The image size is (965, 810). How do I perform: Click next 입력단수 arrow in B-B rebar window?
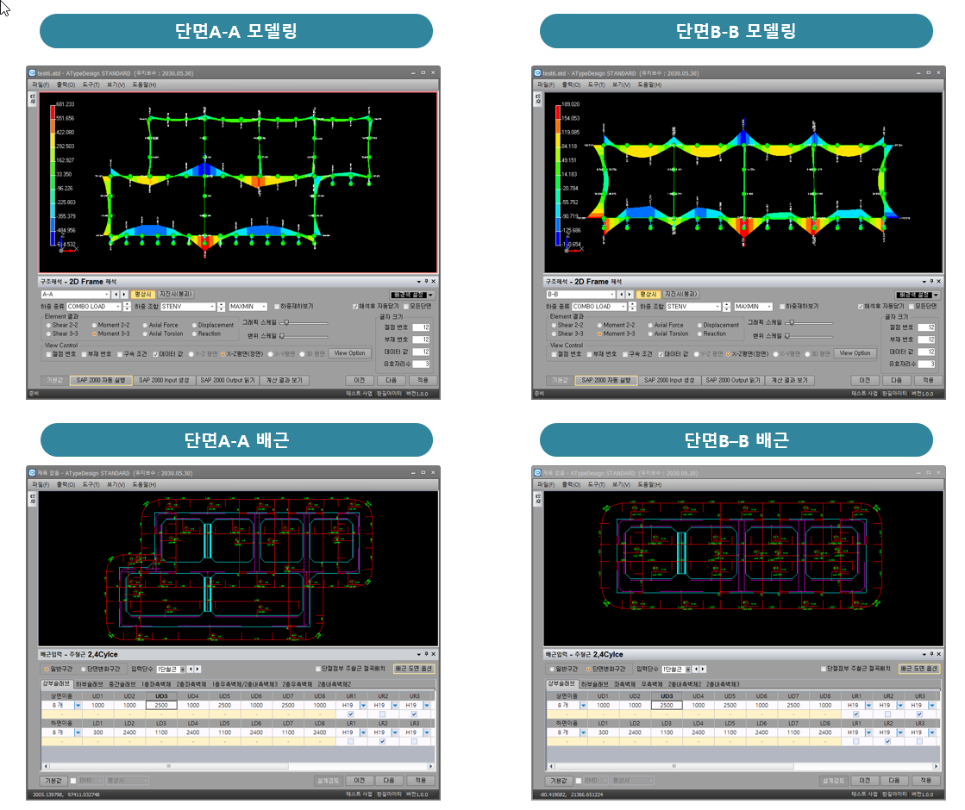pos(703,670)
